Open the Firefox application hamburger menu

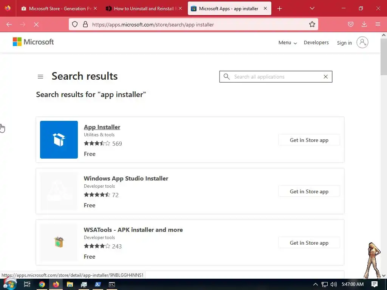click(x=378, y=24)
